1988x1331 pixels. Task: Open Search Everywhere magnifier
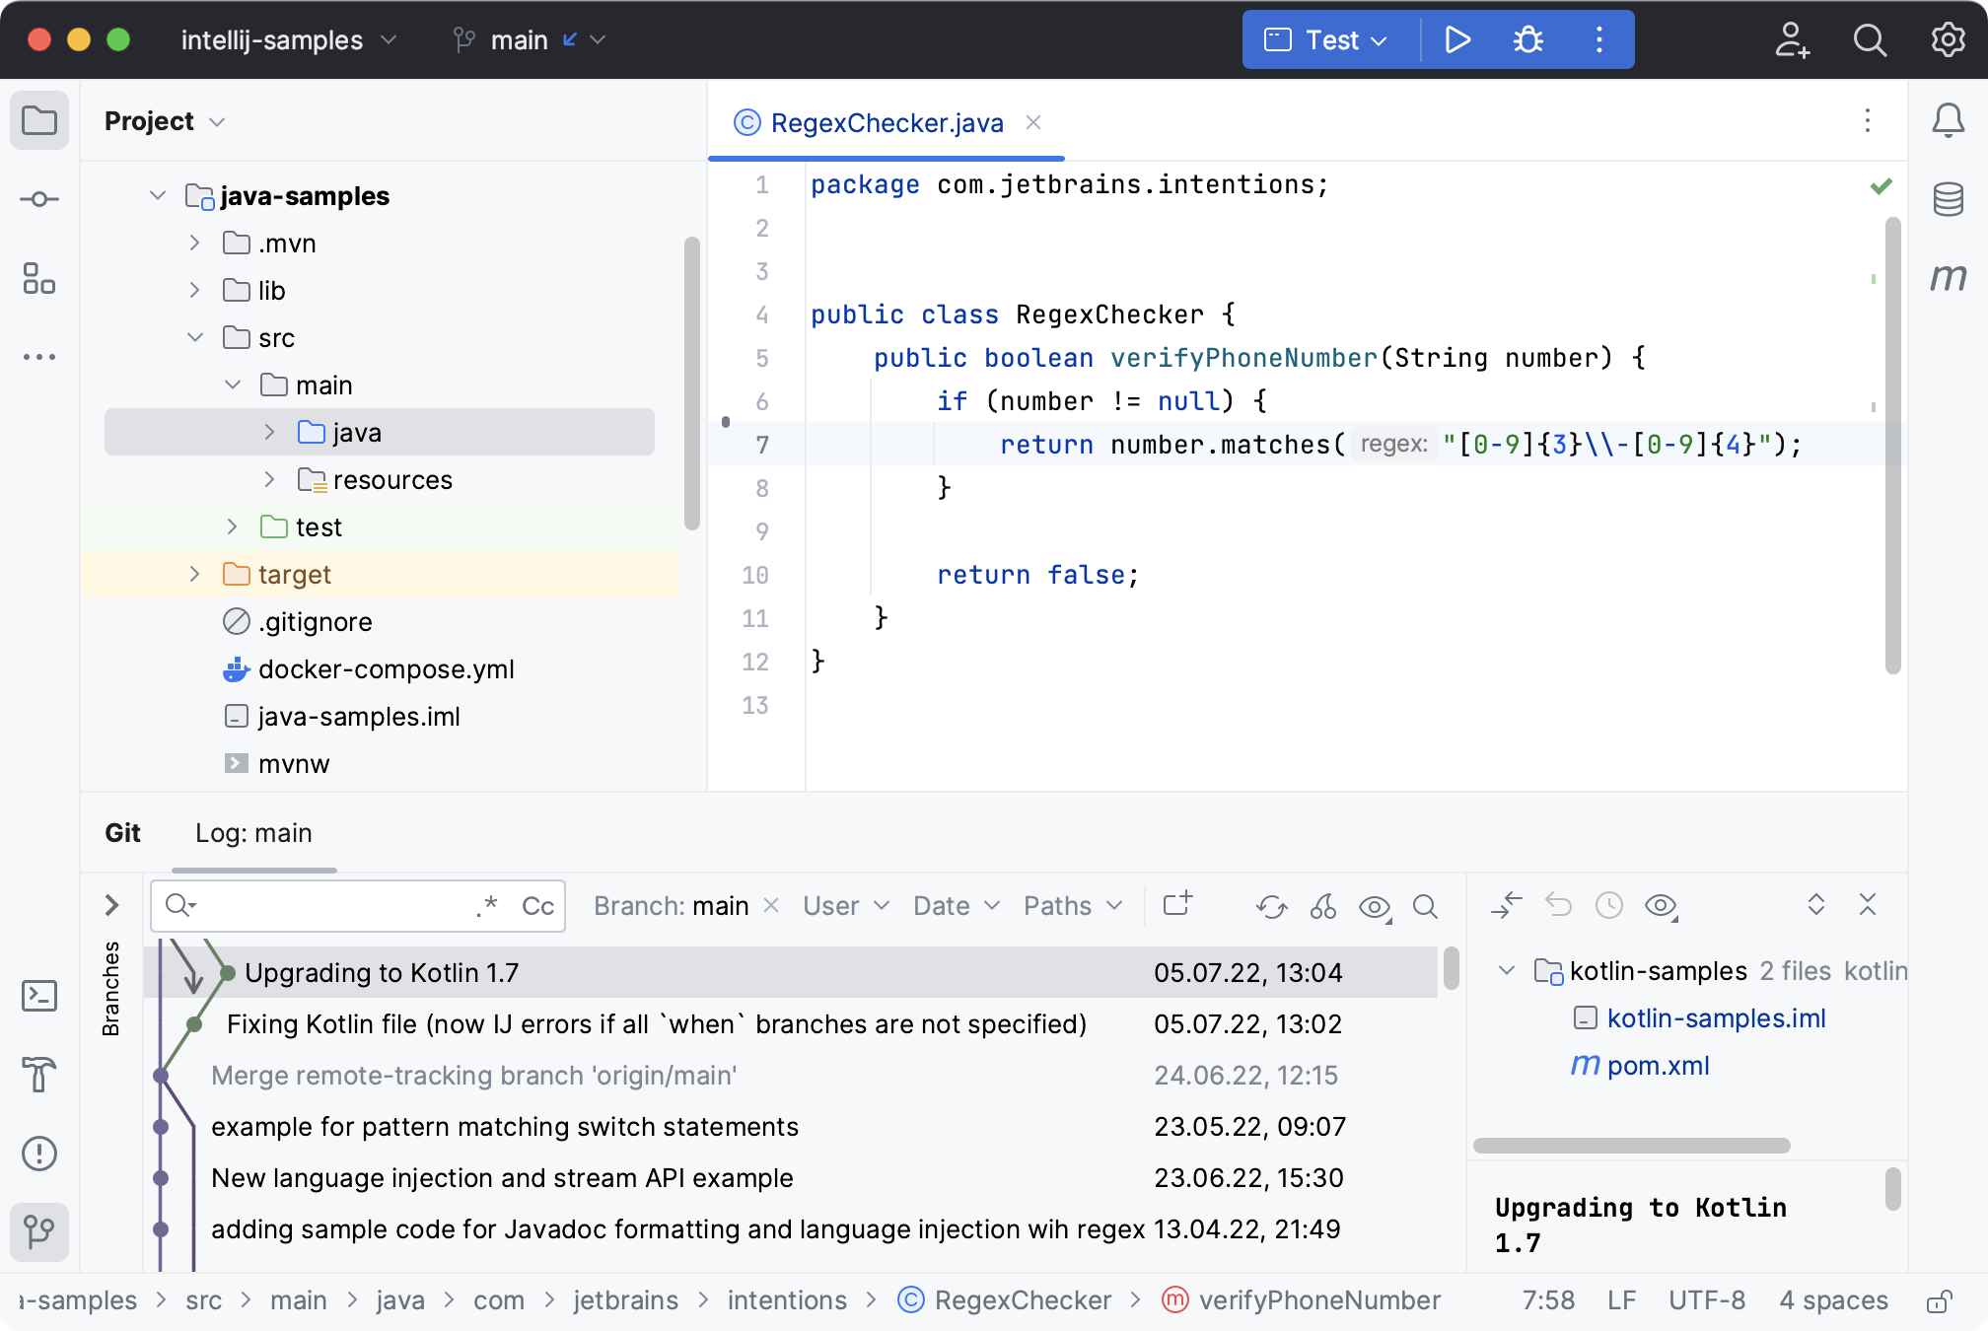[1870, 39]
